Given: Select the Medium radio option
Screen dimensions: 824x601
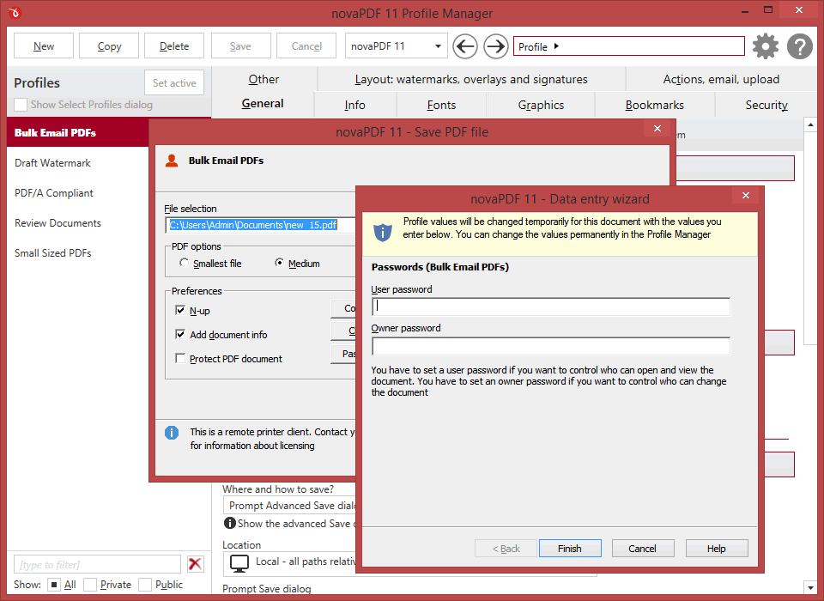Looking at the screenshot, I should click(280, 263).
